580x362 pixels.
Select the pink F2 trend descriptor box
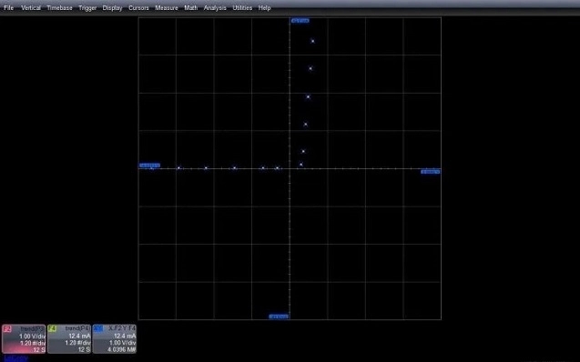[24, 339]
